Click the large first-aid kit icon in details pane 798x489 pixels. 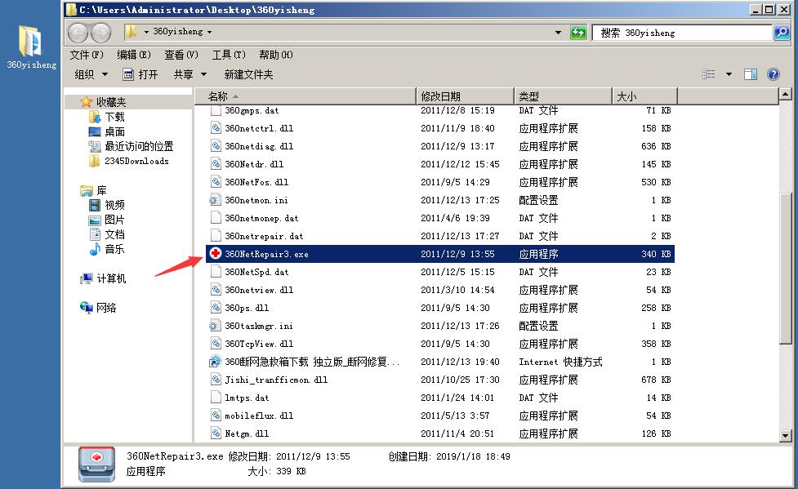(96, 464)
